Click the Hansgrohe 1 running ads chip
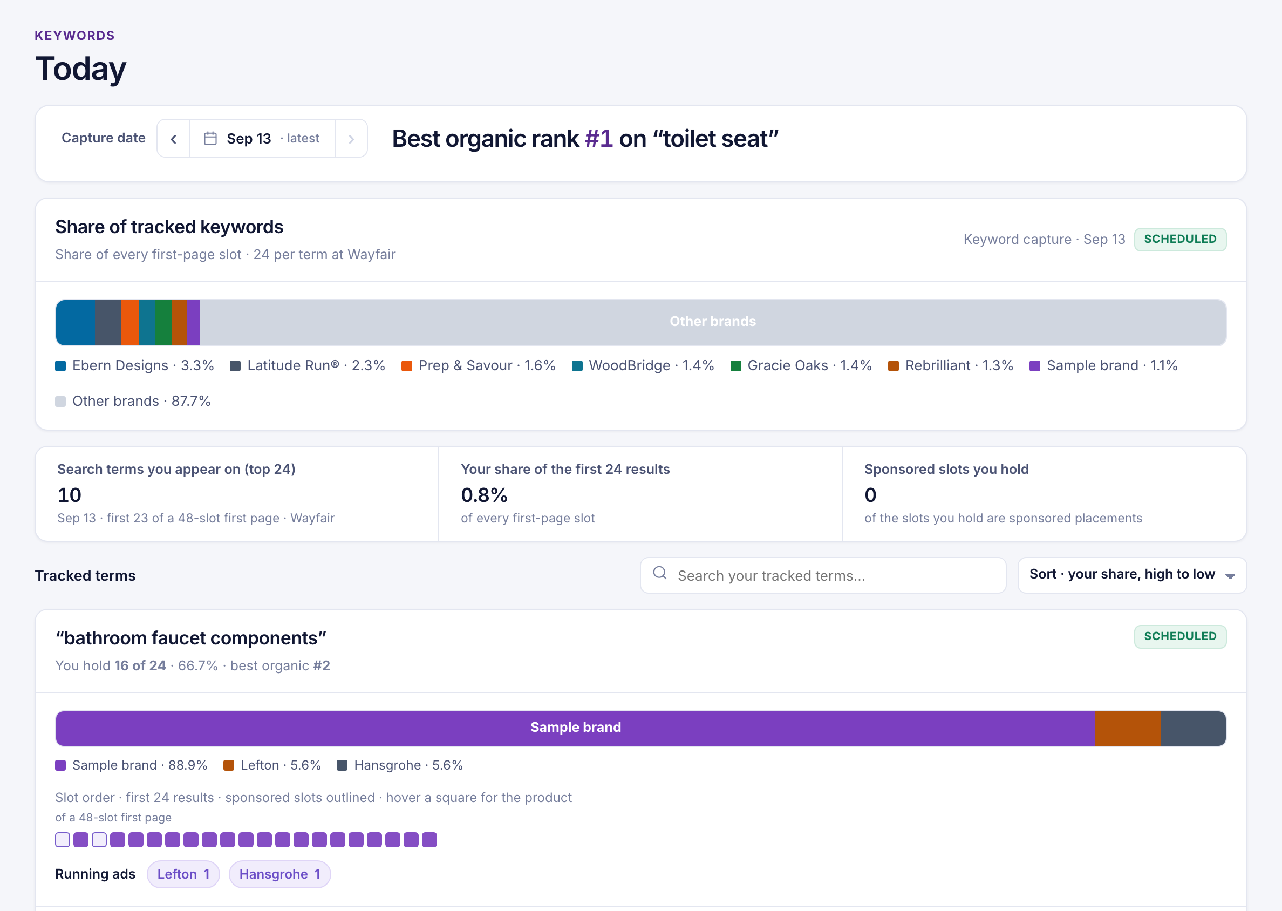Image resolution: width=1282 pixels, height=911 pixels. coord(280,874)
